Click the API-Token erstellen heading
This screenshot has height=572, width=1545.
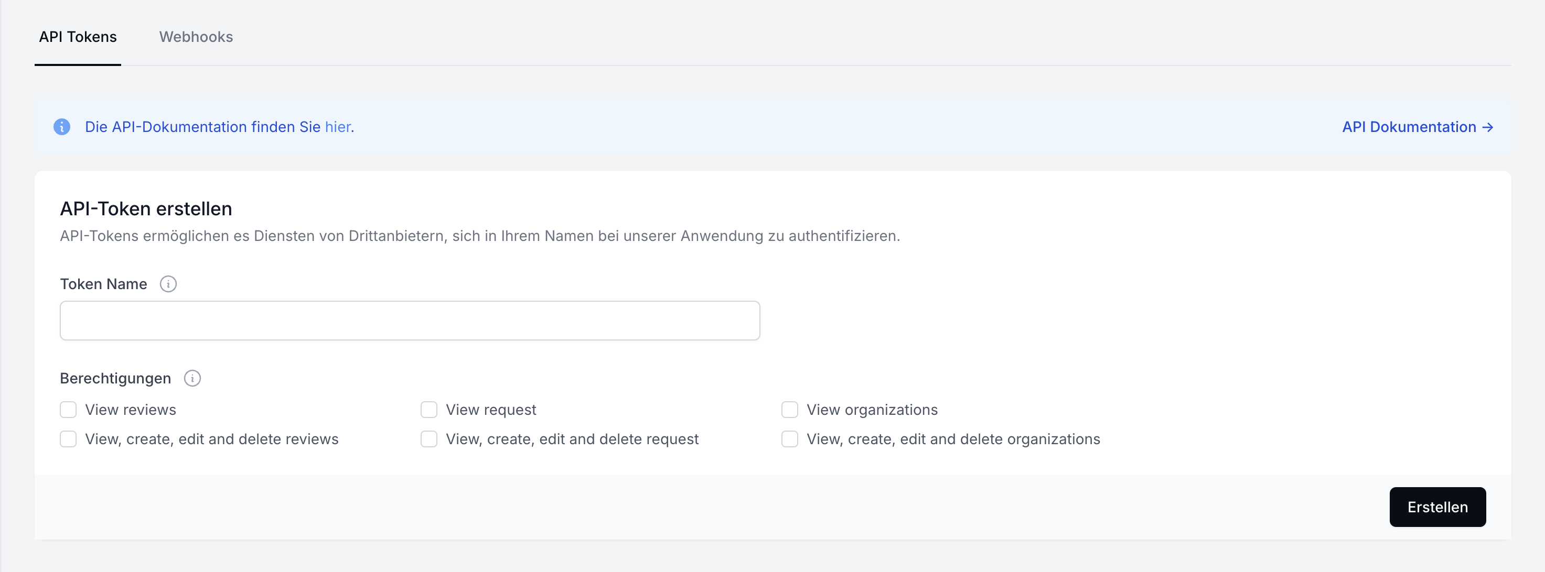coord(146,209)
